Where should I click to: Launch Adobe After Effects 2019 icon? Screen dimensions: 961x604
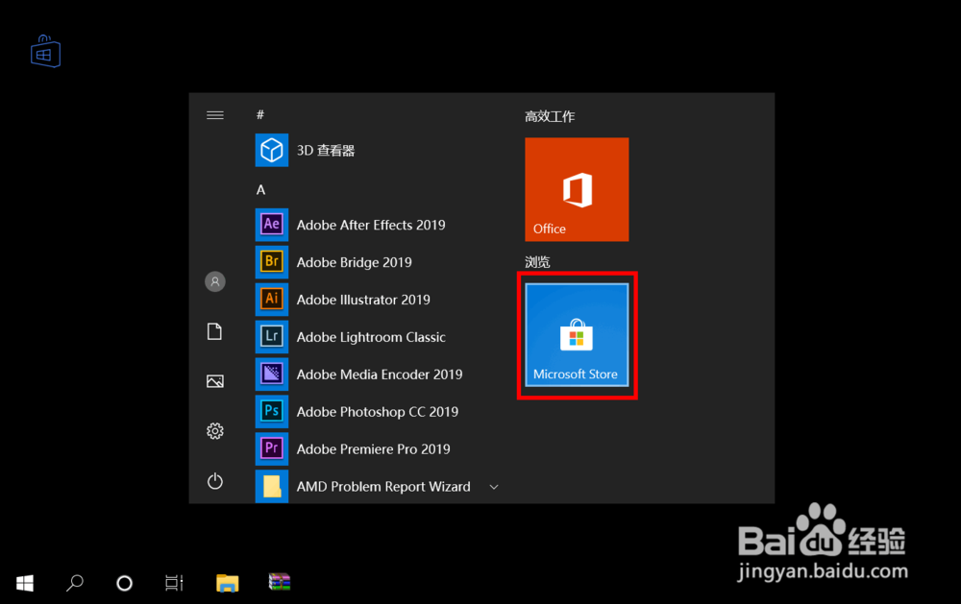tap(272, 225)
